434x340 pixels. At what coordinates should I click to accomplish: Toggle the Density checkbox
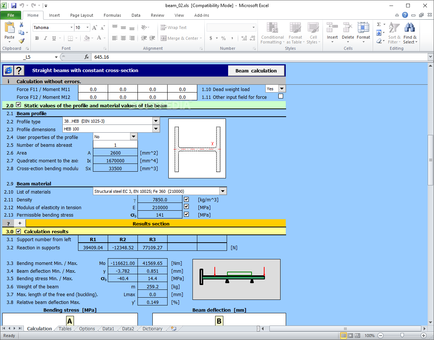coord(187,199)
